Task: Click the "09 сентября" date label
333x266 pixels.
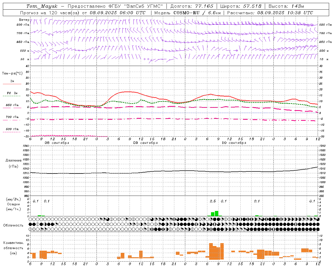Action: (145, 143)
